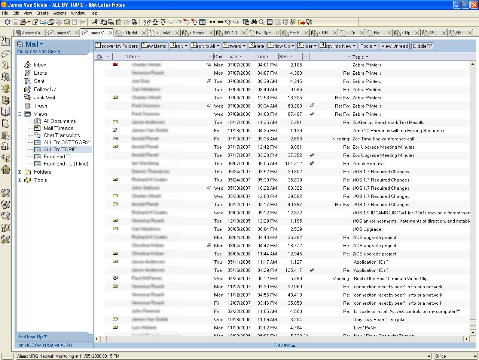Image resolution: width=479 pixels, height=360 pixels.
Task: Click the New Memo button
Action: tap(155, 46)
